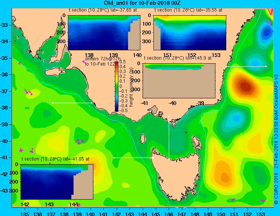Click the "t section (10..28°C) lon=145.9 at" caption
Image resolution: width=280 pixels, height=216 pixels.
coord(178,58)
